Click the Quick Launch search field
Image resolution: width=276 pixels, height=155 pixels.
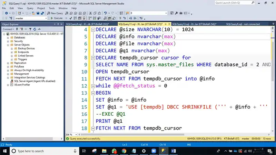[x=235, y=3]
